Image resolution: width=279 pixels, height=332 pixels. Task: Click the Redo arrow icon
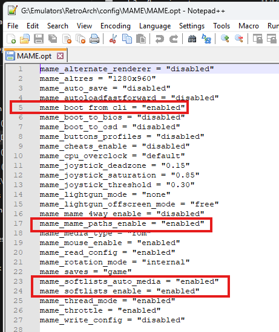(x=174, y=39)
